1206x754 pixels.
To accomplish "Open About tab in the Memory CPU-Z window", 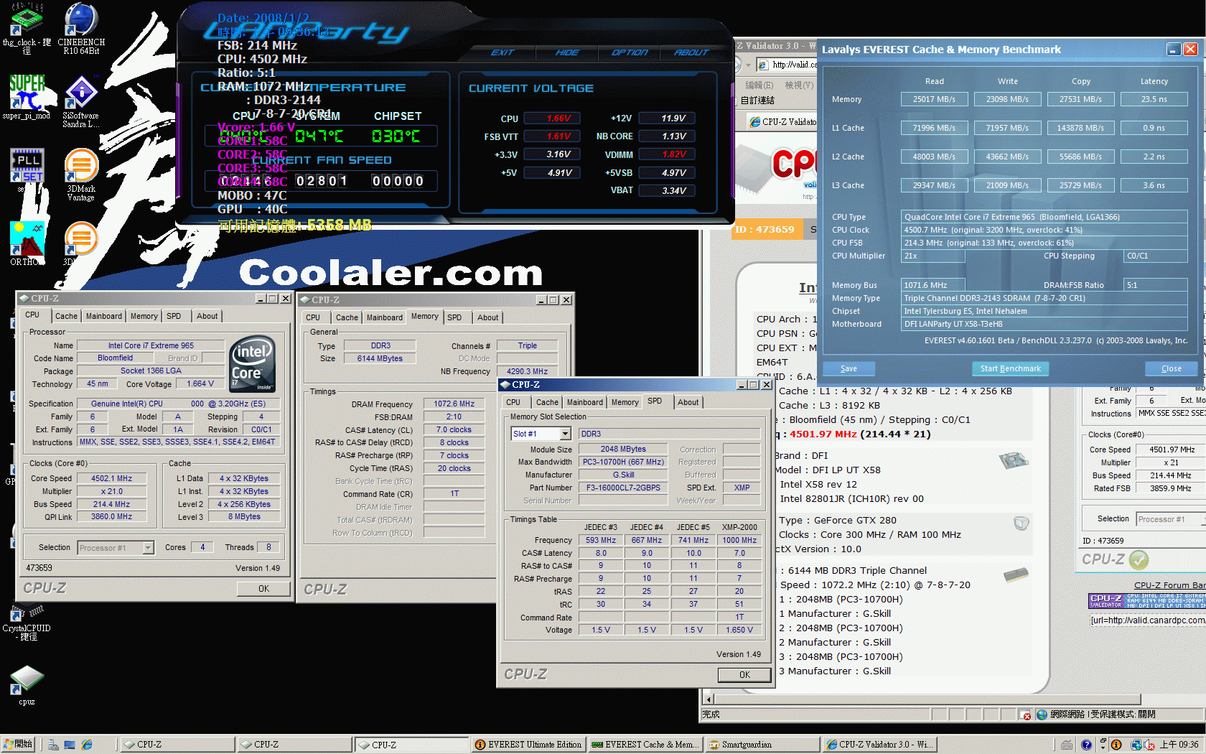I will [488, 317].
